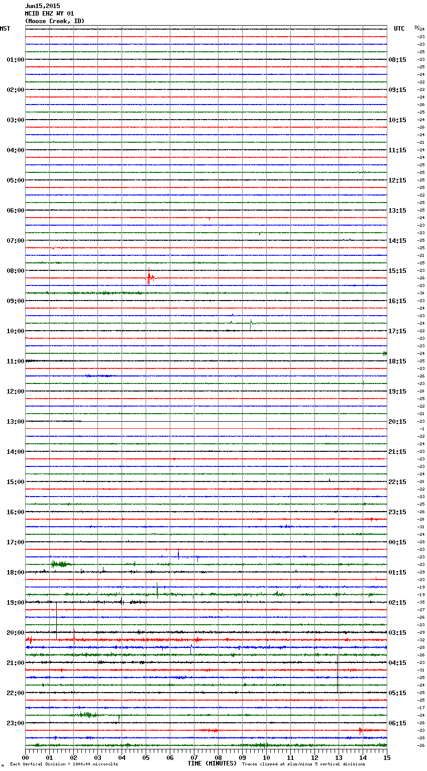Click the 22:15 UTC time label
This screenshot has height=771, width=427.
point(397,482)
